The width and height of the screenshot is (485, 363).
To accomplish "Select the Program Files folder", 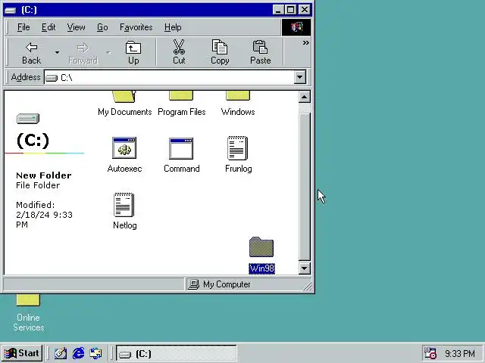I will tap(181, 104).
